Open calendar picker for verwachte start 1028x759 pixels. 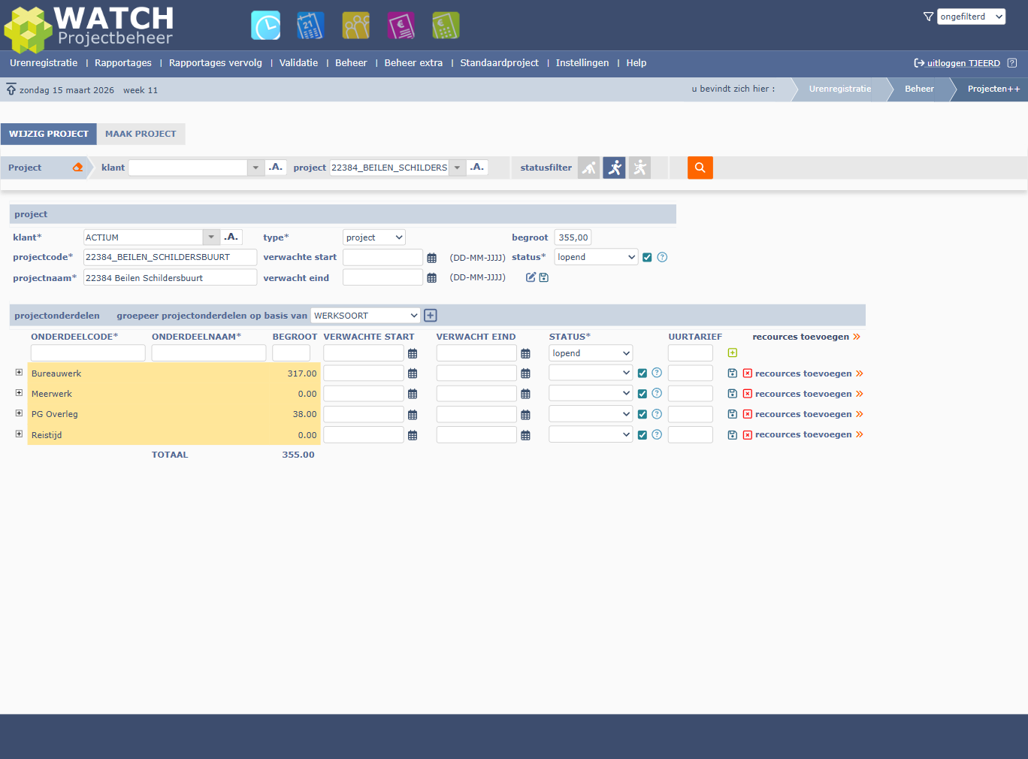(x=432, y=258)
